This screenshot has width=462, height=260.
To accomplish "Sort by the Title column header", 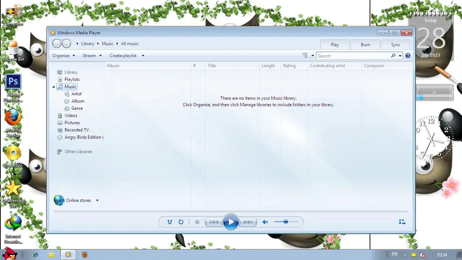I will point(232,66).
